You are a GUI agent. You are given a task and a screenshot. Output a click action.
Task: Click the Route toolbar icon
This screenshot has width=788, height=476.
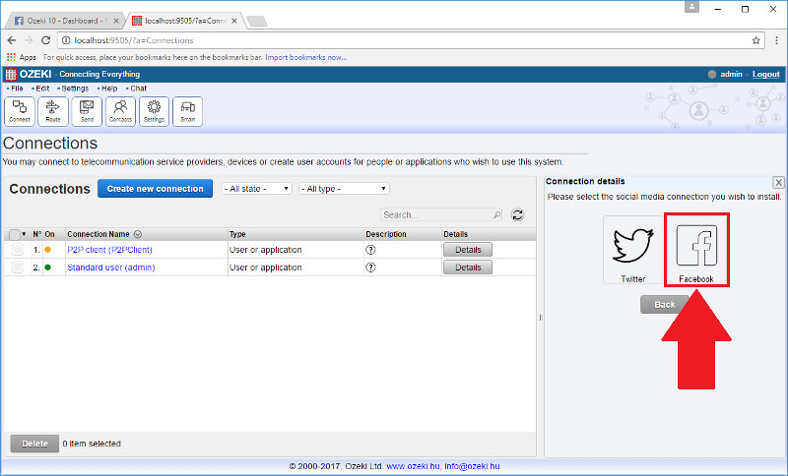(53, 111)
